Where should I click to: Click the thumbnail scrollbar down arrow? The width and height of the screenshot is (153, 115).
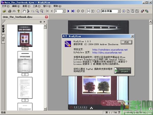pos(45,109)
